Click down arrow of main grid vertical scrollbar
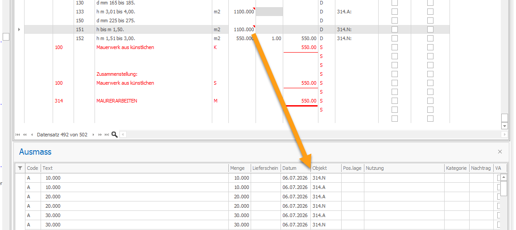The image size is (516, 230). [x=504, y=126]
